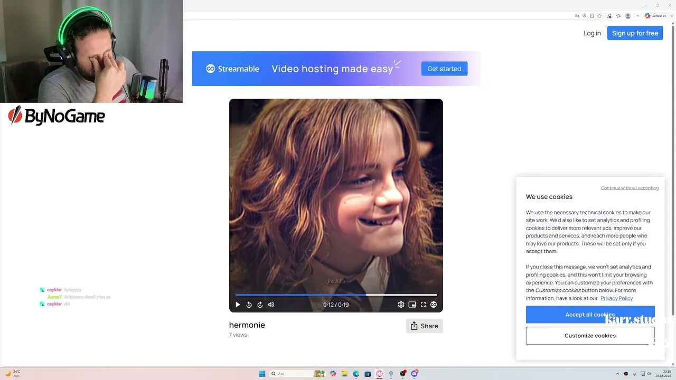Open Customize cookies options
The height and width of the screenshot is (380, 676).
590,336
